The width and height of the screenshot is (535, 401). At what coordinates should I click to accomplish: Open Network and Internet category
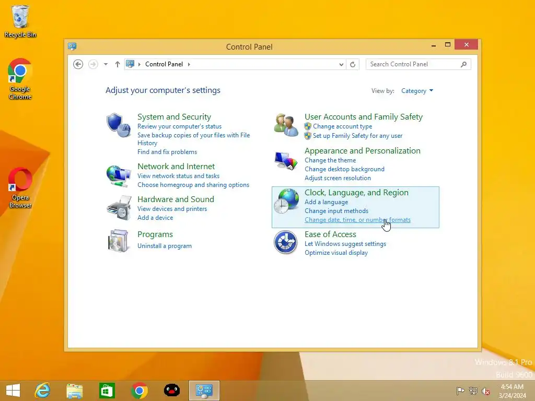[176, 166]
